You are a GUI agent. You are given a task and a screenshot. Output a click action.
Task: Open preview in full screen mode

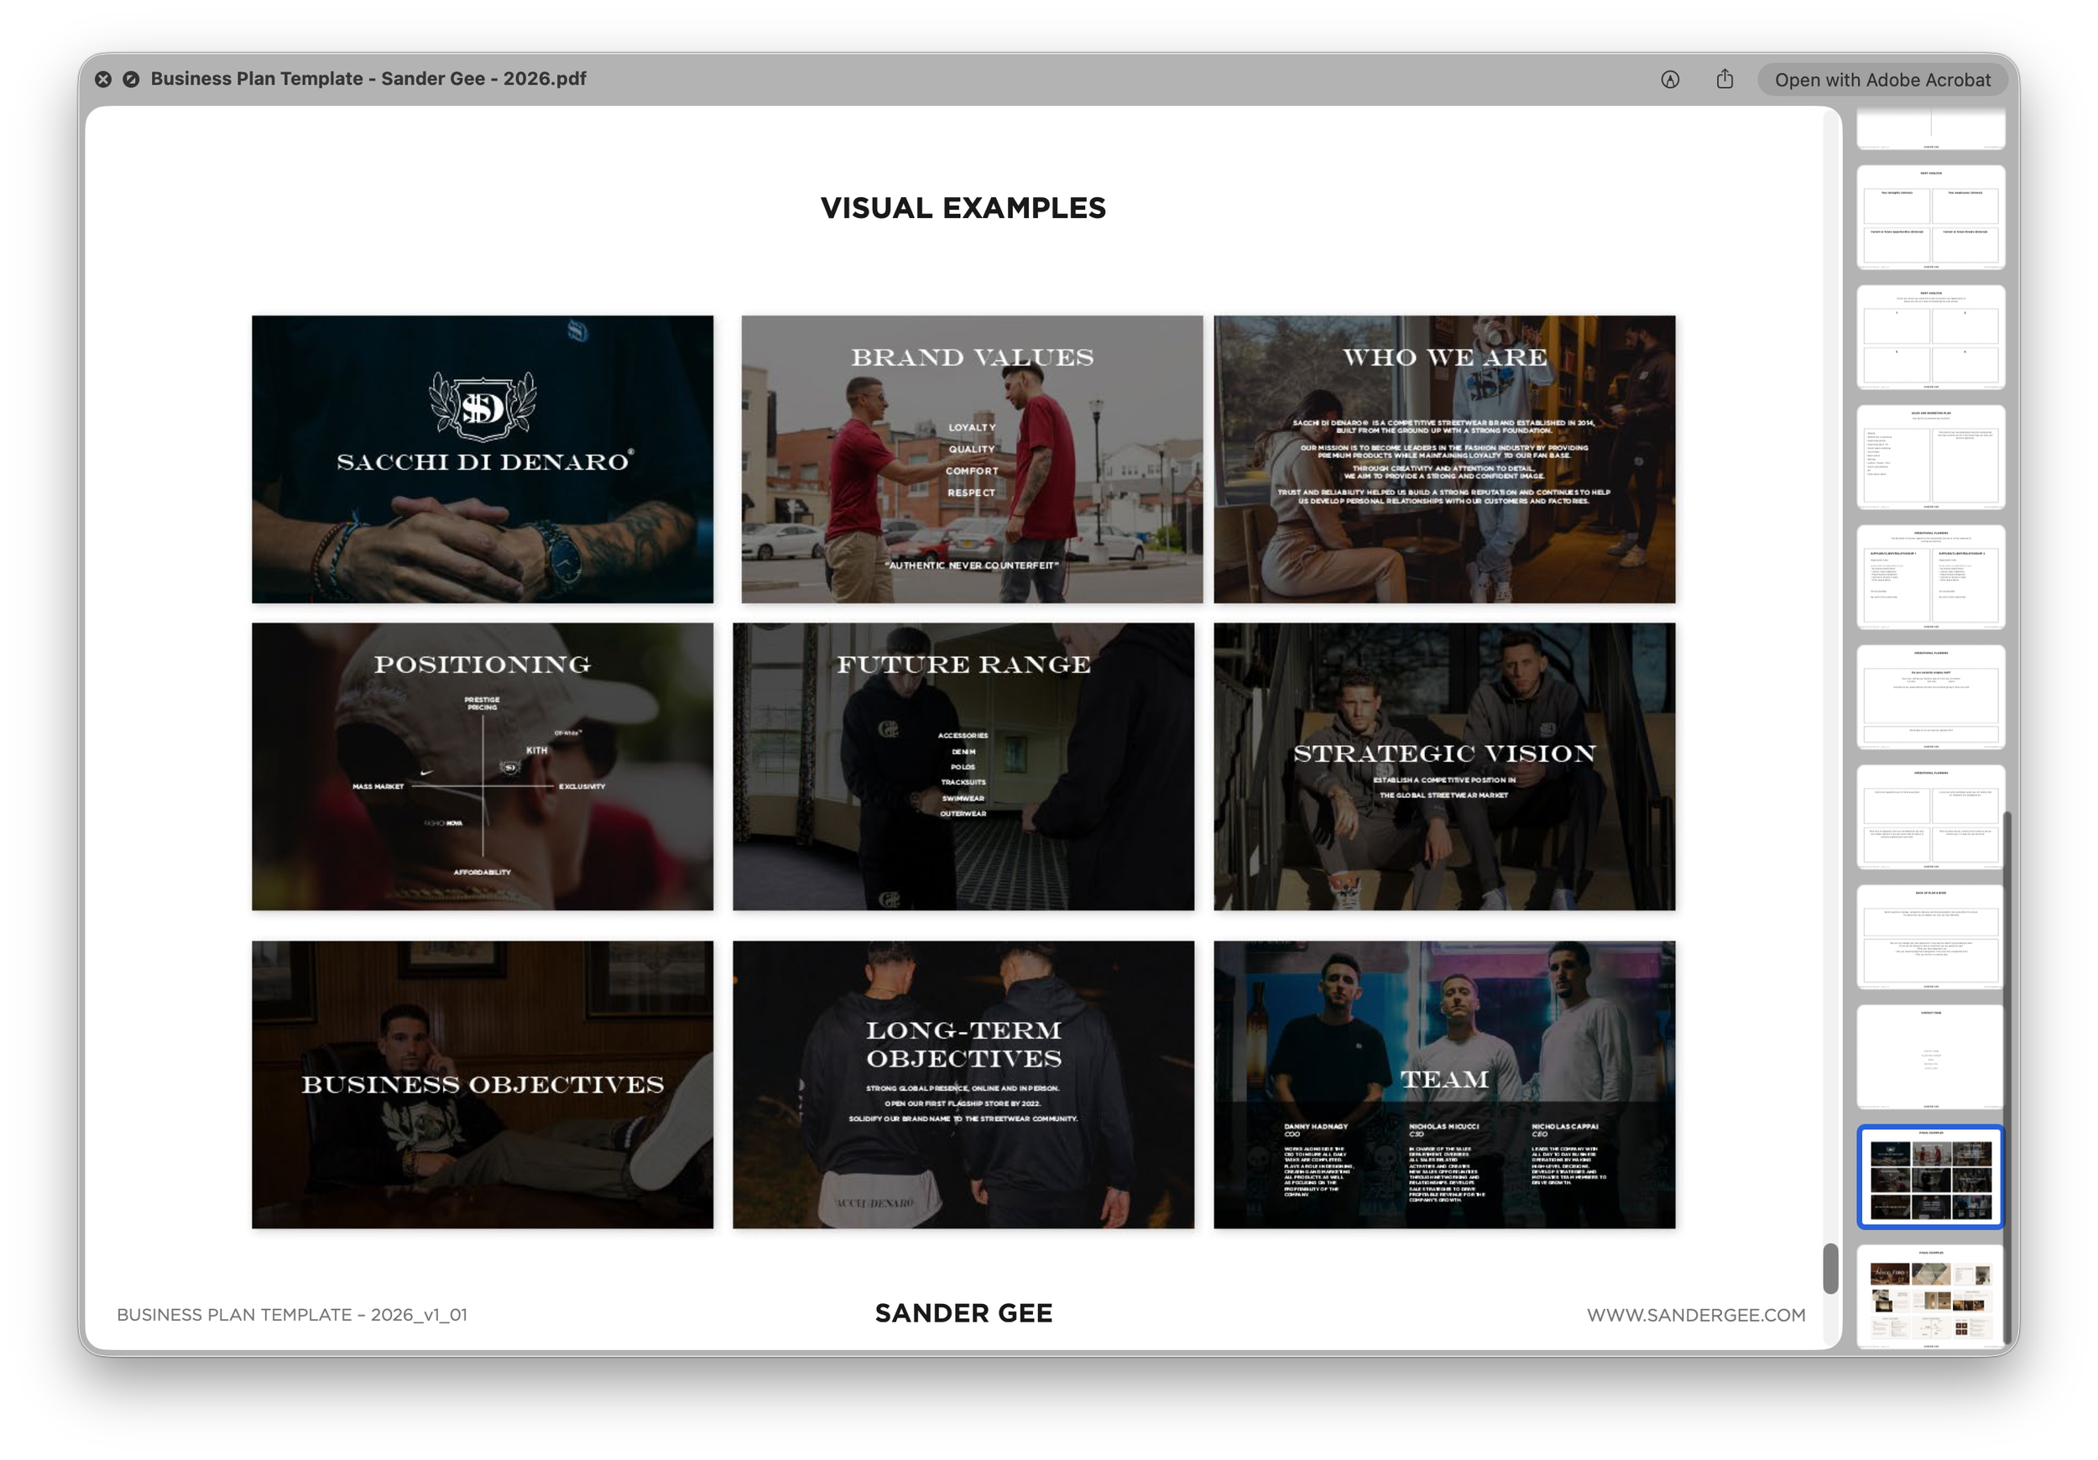(132, 80)
